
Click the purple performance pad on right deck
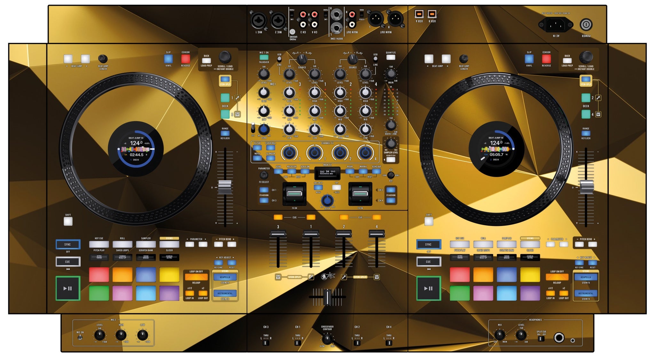530,293
